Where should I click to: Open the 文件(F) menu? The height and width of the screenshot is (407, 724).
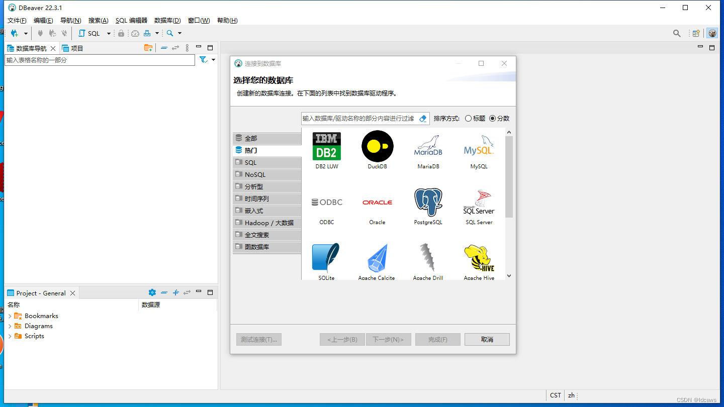click(17, 21)
